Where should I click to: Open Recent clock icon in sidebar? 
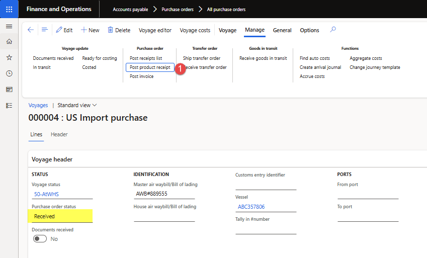click(9, 73)
